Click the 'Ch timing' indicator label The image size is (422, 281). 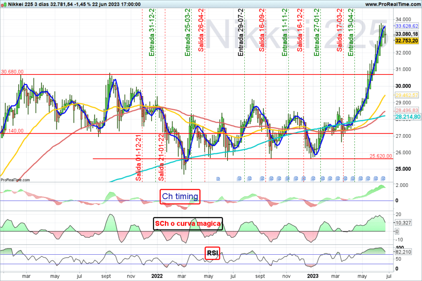(x=180, y=196)
